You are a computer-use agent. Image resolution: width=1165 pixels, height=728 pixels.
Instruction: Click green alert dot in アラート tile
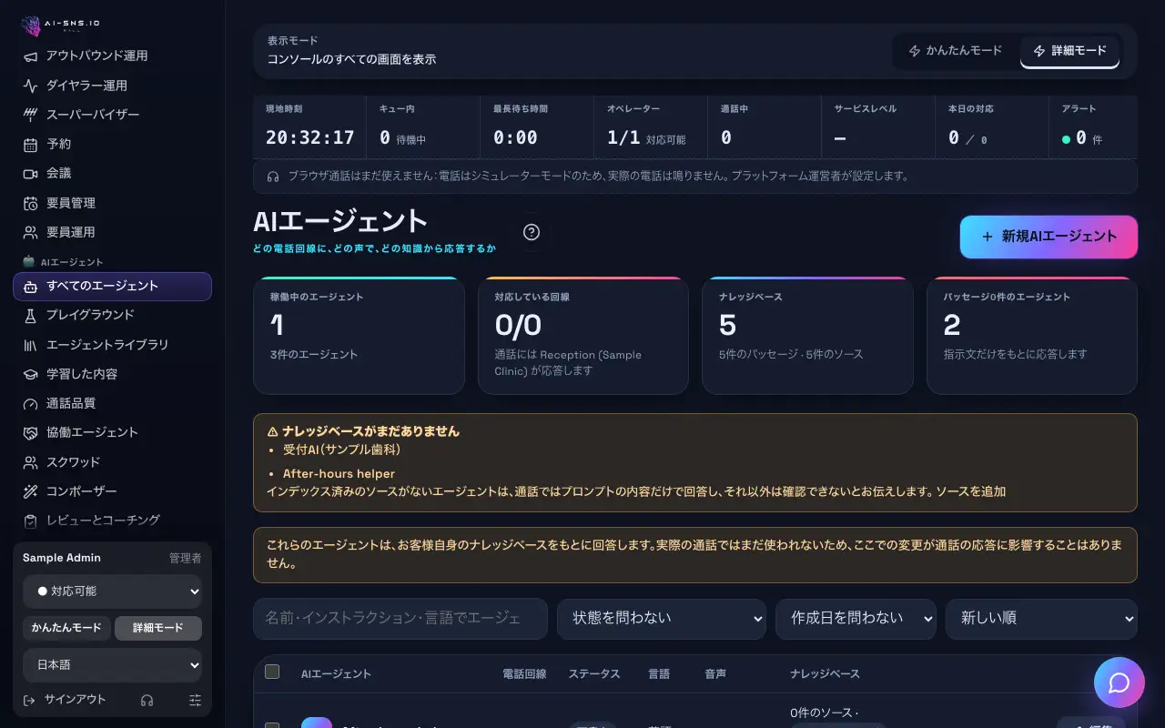point(1066,139)
